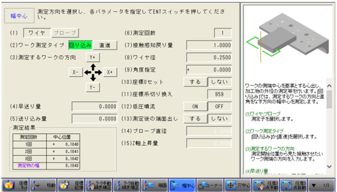Viewport: 337px width, 192px height.
Task: Click the four-way direction arrows icon
Action: 93,73
